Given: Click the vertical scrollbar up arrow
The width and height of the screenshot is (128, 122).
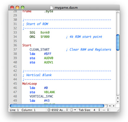Looking at the screenshot, I should (118, 98).
